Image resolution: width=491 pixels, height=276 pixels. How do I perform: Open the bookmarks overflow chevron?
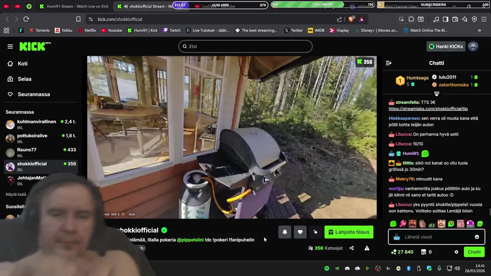click(x=479, y=30)
